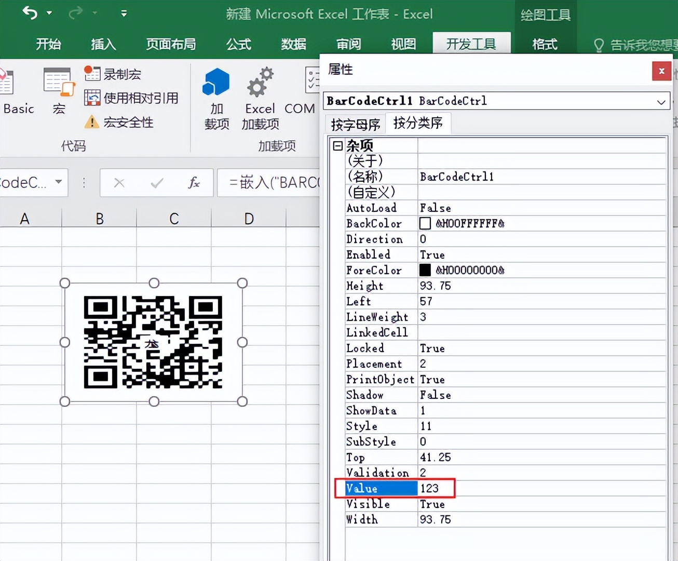Switch to the 页面布局 tab
This screenshot has width=678, height=561.
171,44
